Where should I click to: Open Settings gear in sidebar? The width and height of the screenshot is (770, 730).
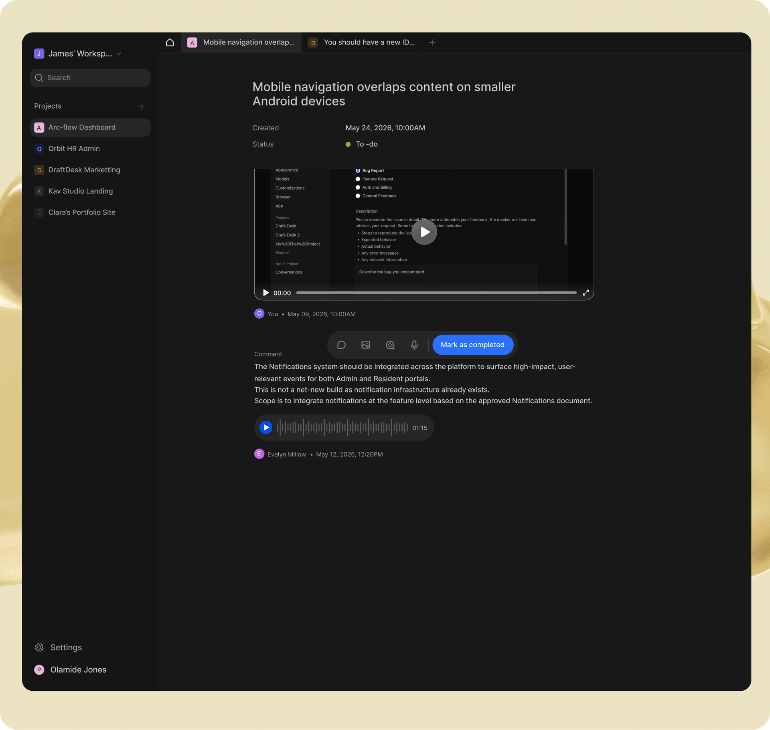[39, 647]
